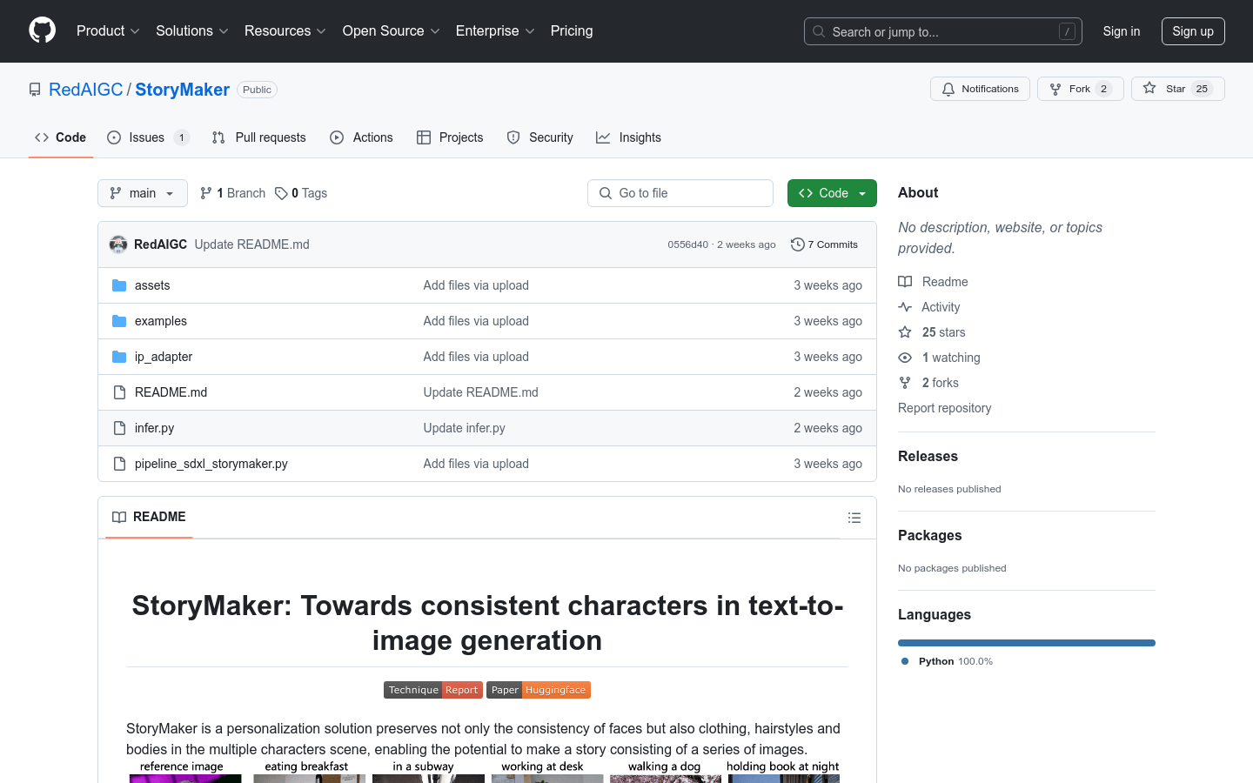Open 0 Tags list

click(x=301, y=193)
